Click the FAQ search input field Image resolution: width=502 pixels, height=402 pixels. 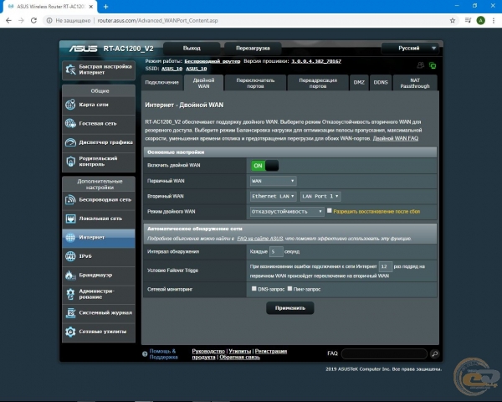point(384,353)
